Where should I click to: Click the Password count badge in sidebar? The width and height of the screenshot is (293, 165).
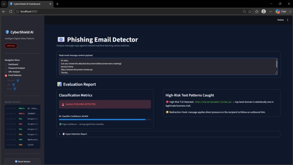coord(18,80)
